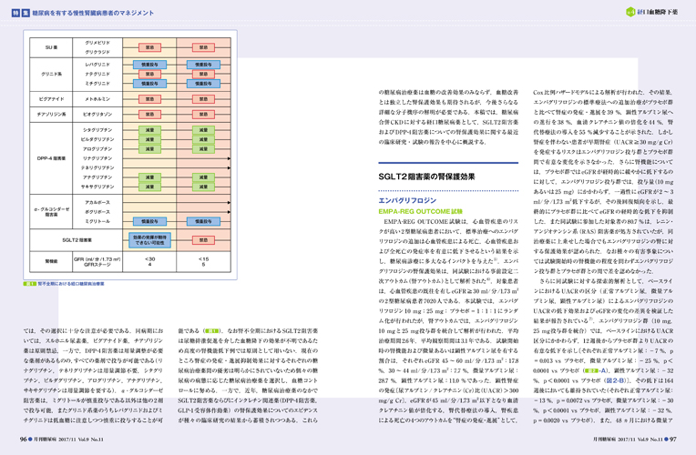The image size is (696, 455).
Task: Click ミチグリニド '慎重投与' box under <15 column
Action: (x=203, y=84)
